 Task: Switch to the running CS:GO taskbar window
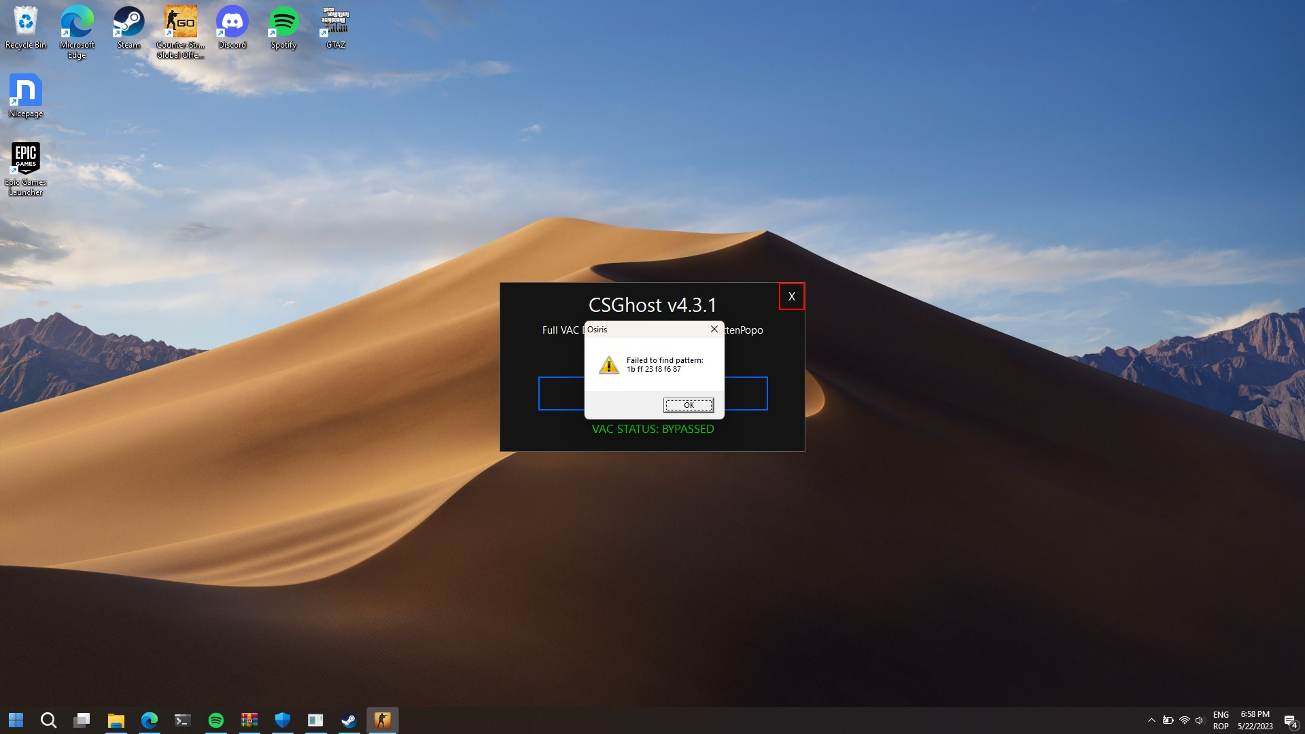point(383,720)
